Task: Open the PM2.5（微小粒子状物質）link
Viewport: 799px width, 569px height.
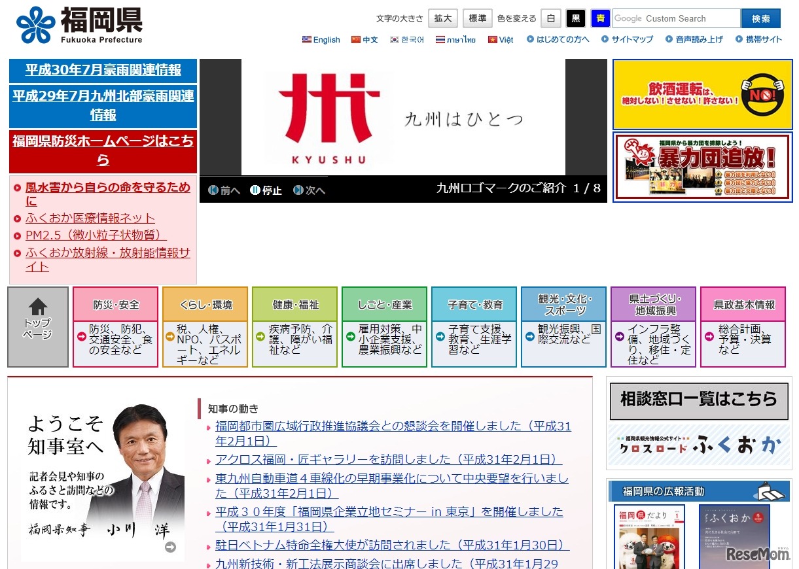Action: pyautogui.click(x=96, y=235)
